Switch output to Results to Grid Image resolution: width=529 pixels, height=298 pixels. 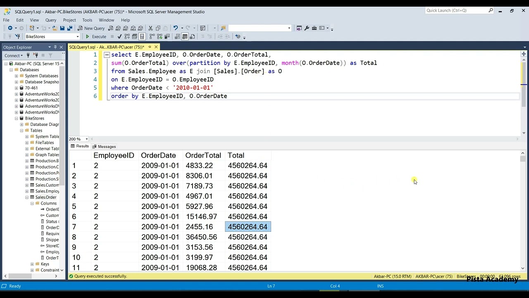[185, 36]
